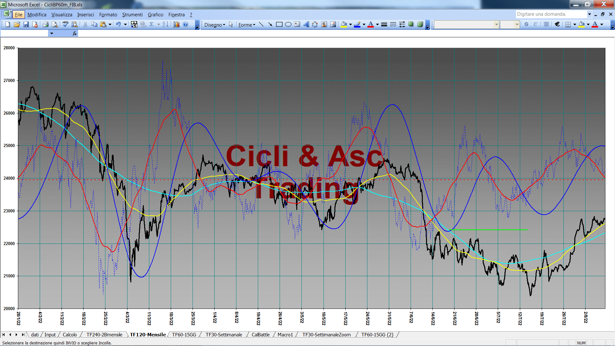Viewport: 615px width, 346px height.
Task: Switch to the TF30-Settimanale sheet tab
Action: pyautogui.click(x=224, y=334)
